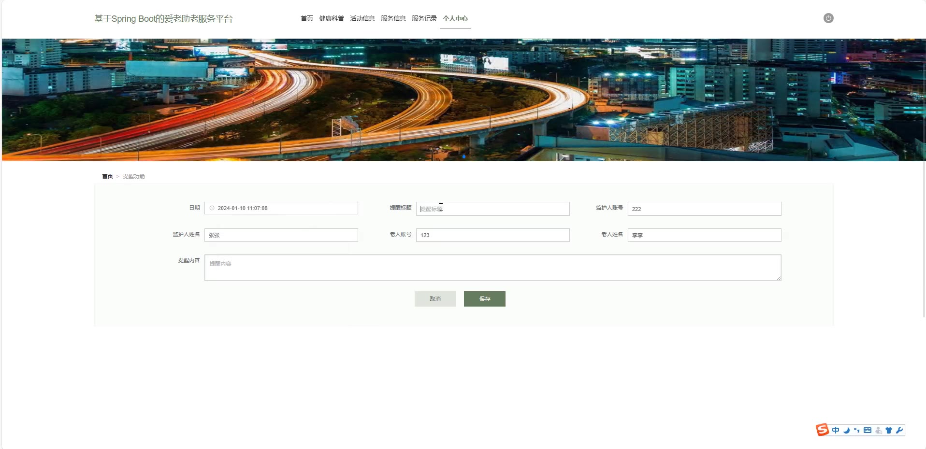The image size is (926, 449).
Task: Click the 取消 cancel button
Action: [x=435, y=299]
